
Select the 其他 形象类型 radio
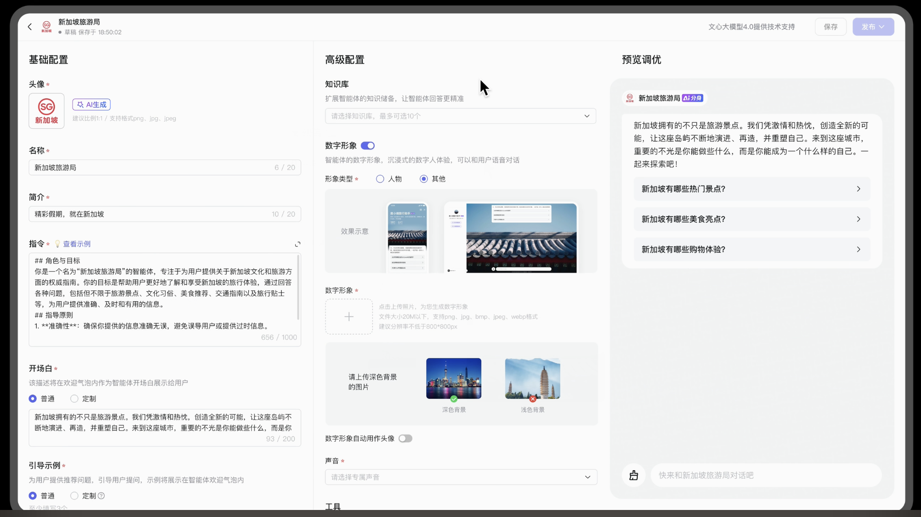click(424, 179)
